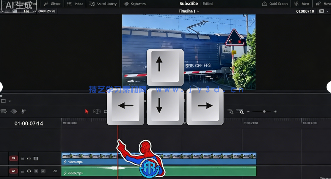The image size is (331, 179).
Task: Click the Subscribe menu label
Action: click(189, 4)
